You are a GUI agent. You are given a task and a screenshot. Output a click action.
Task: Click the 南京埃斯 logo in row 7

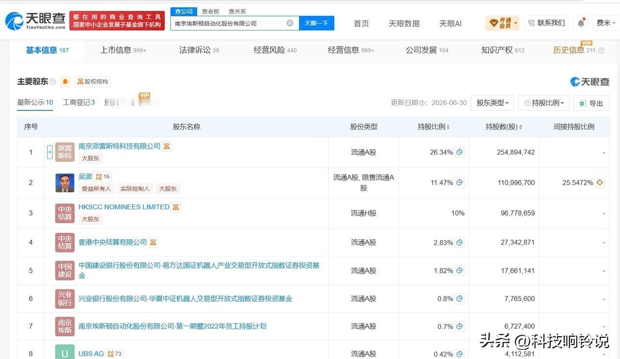coord(65,326)
